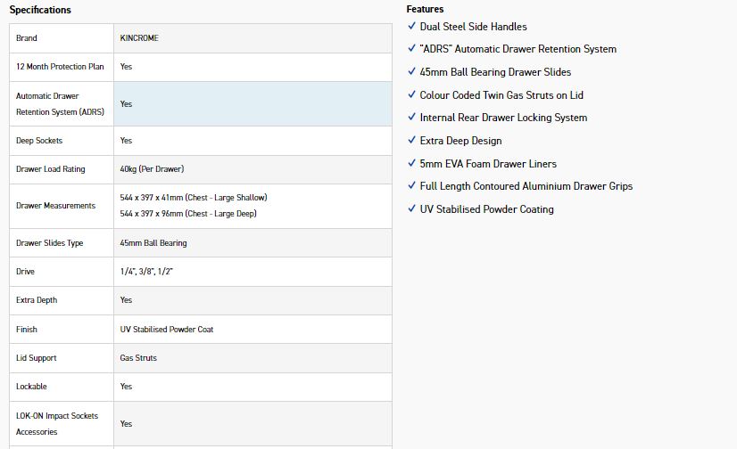
Task: Click the Features heading
Action: click(x=425, y=10)
